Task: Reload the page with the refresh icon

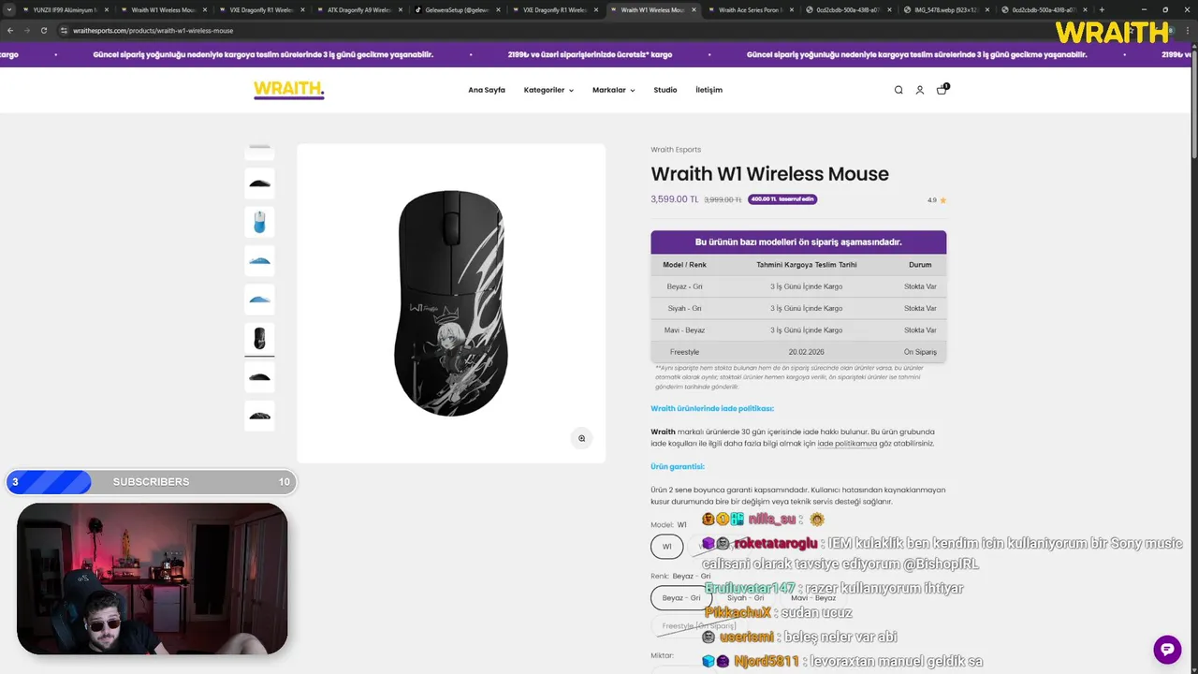Action: (43, 30)
